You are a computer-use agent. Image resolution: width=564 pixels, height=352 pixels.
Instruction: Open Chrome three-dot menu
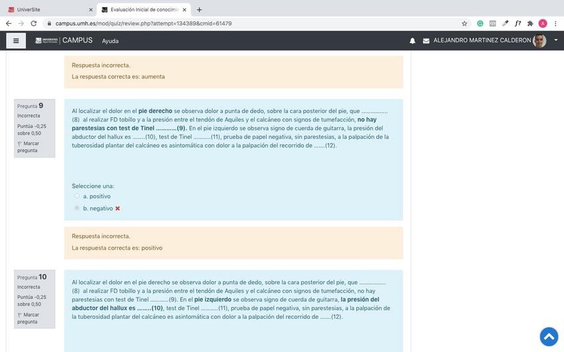click(x=555, y=23)
